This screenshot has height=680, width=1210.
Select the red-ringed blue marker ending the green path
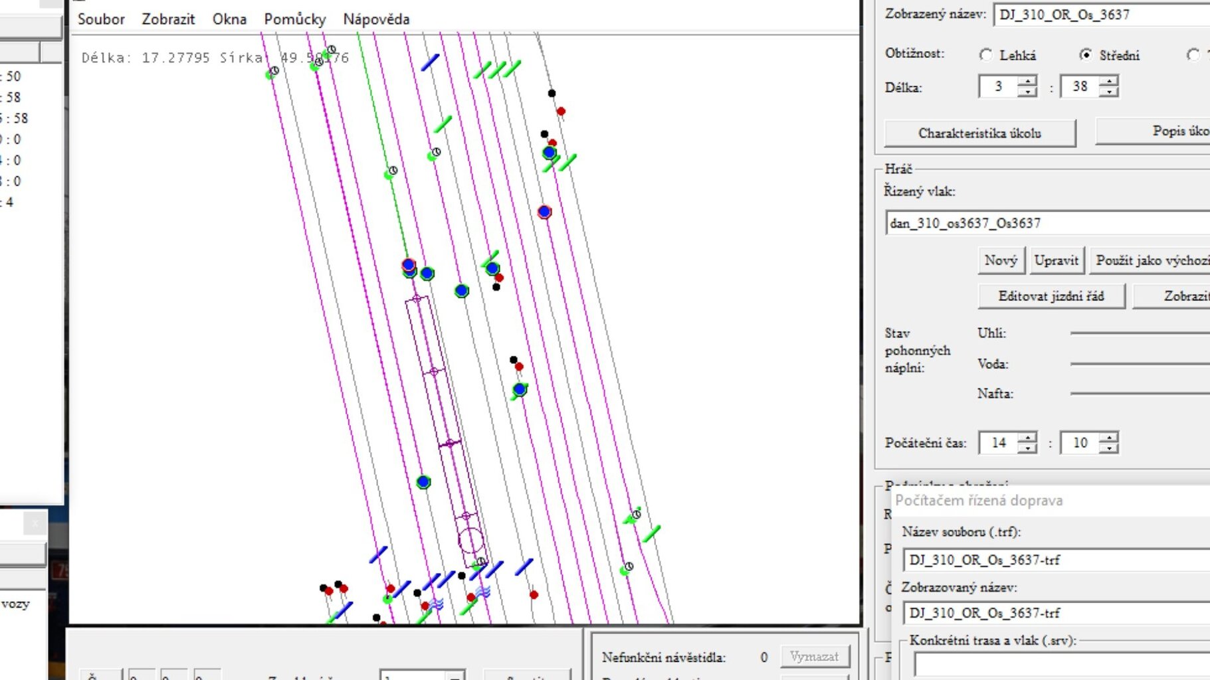408,265
